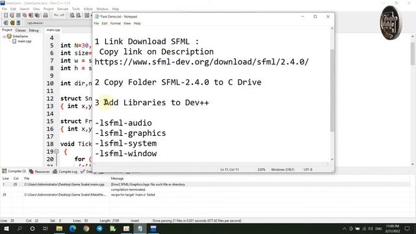Click the green icon on the second Dev-C++ toolbar row
The image size is (416, 234).
click(12, 23)
